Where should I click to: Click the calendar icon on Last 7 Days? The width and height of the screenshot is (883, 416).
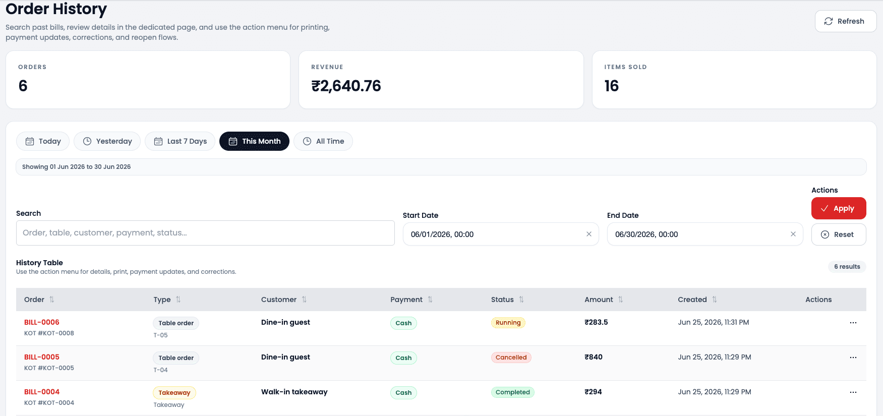158,141
